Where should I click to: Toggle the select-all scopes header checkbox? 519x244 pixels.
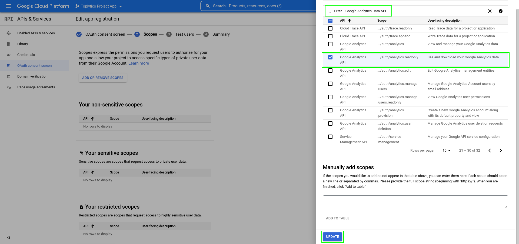(x=330, y=21)
